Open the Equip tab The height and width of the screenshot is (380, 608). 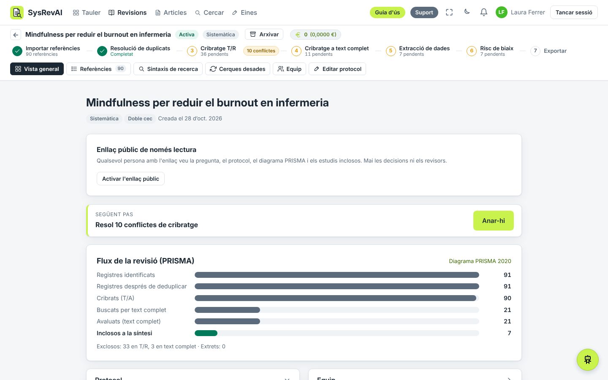click(289, 69)
